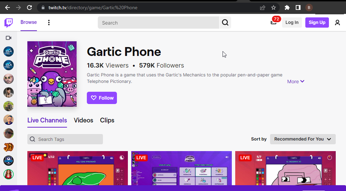Open the share page icon in address bar
Image resolution: width=346 pixels, height=191 pixels.
pyautogui.click(x=262, y=8)
